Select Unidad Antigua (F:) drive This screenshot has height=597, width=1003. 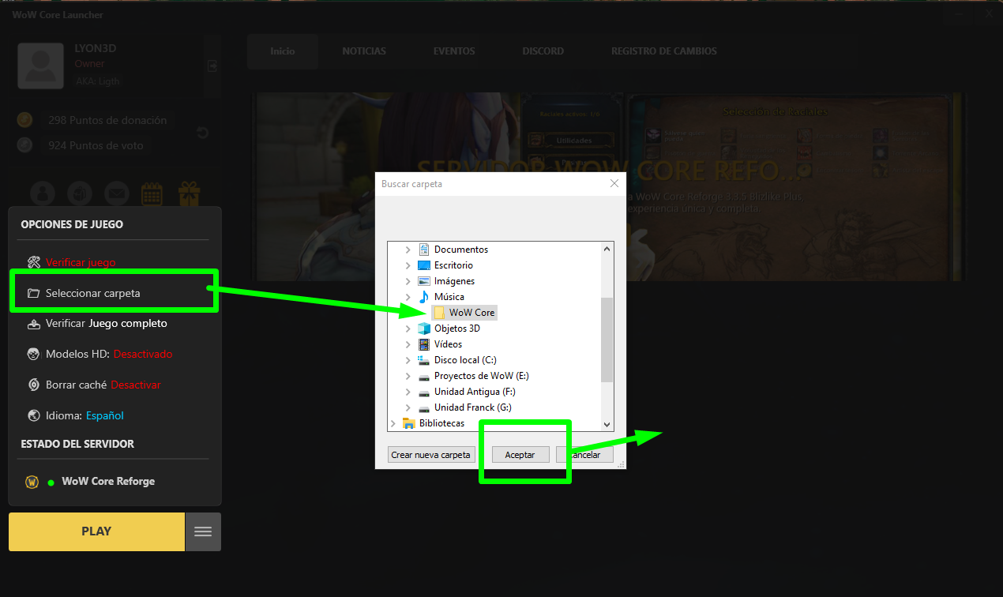tap(475, 392)
